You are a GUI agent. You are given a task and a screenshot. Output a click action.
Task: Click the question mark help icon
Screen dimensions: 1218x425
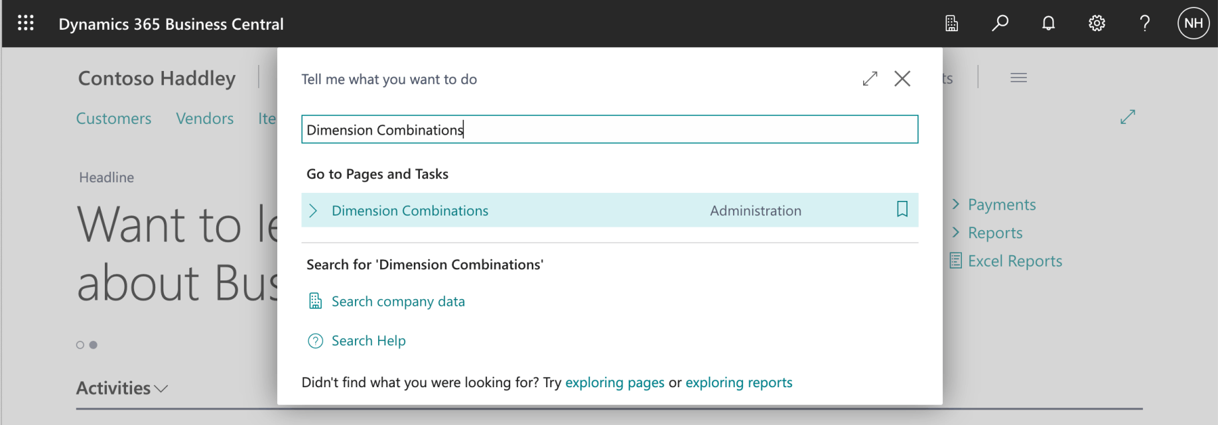tap(1144, 23)
